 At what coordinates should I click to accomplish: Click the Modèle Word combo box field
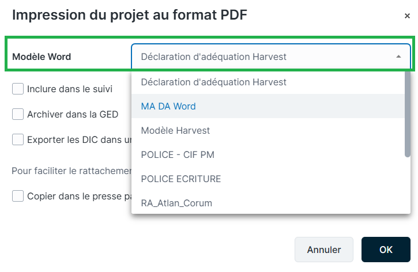(270, 56)
